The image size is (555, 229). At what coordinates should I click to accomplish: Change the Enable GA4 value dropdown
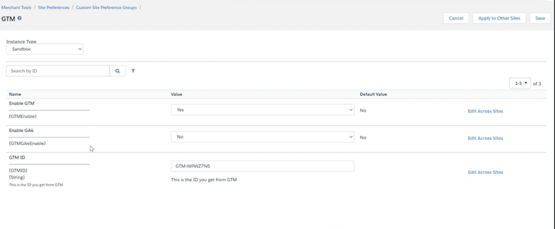(x=262, y=137)
